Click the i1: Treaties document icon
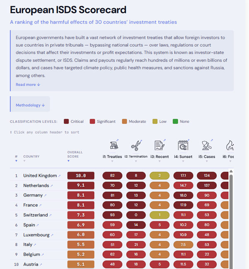The width and height of the screenshot is (249, 269). coord(114,145)
